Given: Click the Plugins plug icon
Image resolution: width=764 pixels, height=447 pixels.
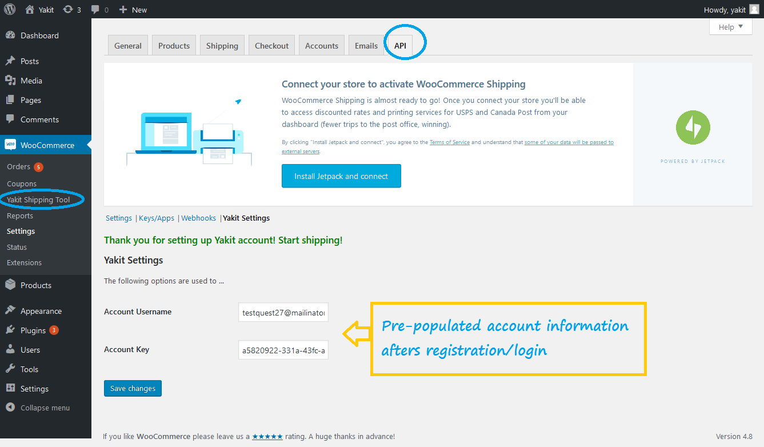Looking at the screenshot, I should click(10, 330).
